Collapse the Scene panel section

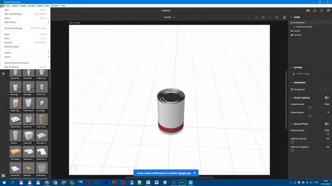[292, 17]
